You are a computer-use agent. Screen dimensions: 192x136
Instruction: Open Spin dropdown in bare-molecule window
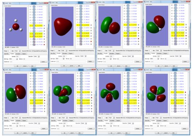pyautogui.click(x=17, y=51)
